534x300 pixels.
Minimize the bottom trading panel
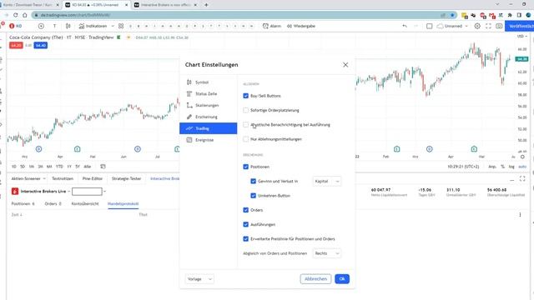pos(511,180)
